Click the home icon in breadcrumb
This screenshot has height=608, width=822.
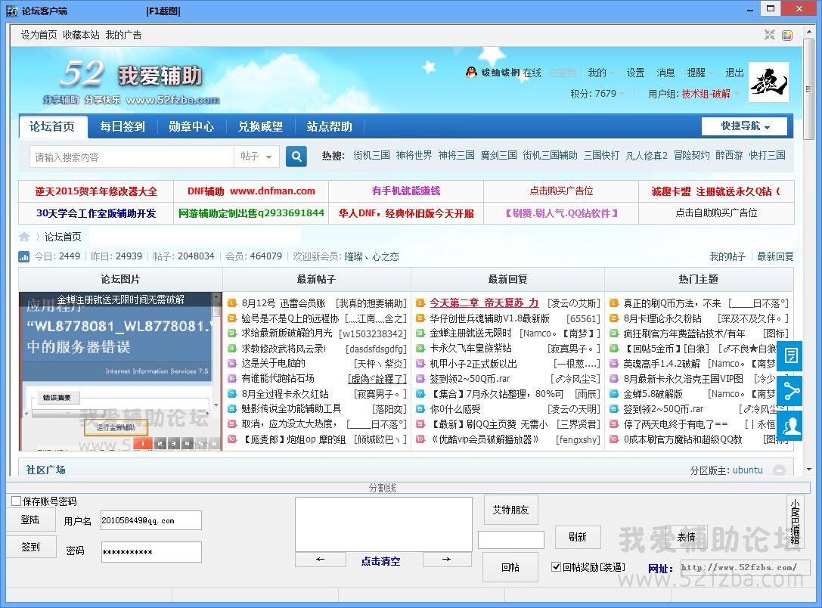(24, 237)
